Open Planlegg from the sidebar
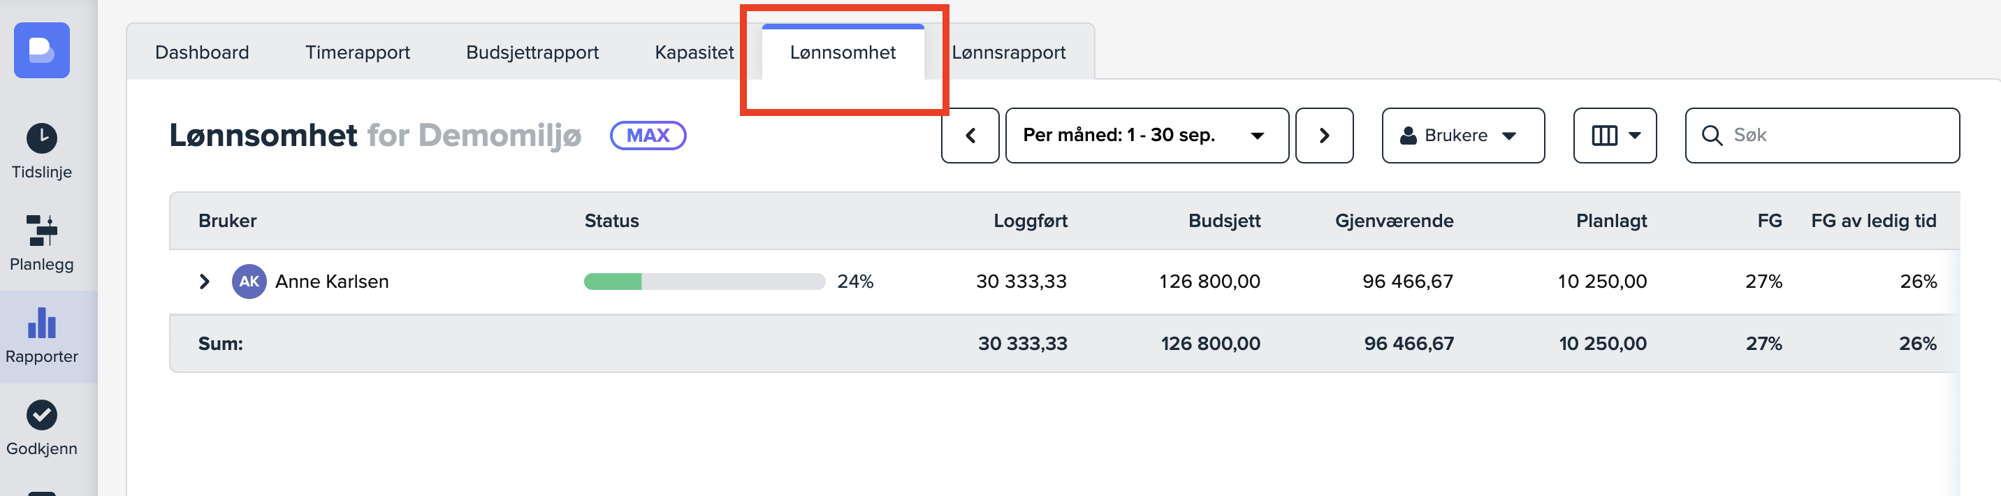The image size is (2001, 496). 42,243
